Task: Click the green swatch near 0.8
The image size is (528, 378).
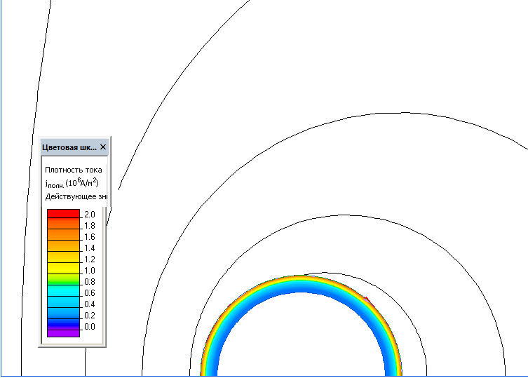Action: tap(63, 280)
